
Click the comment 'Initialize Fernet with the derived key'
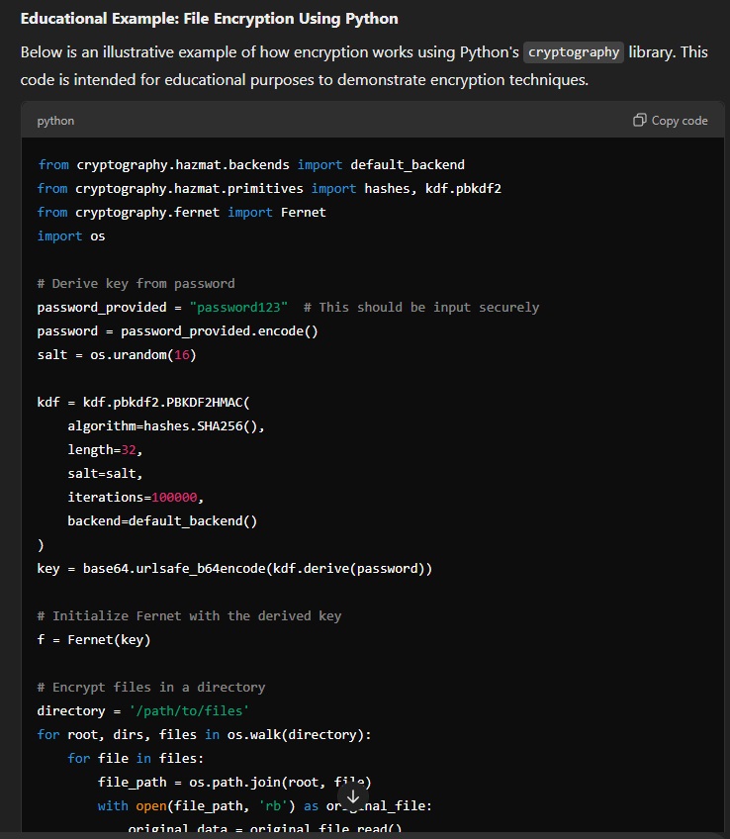[189, 615]
